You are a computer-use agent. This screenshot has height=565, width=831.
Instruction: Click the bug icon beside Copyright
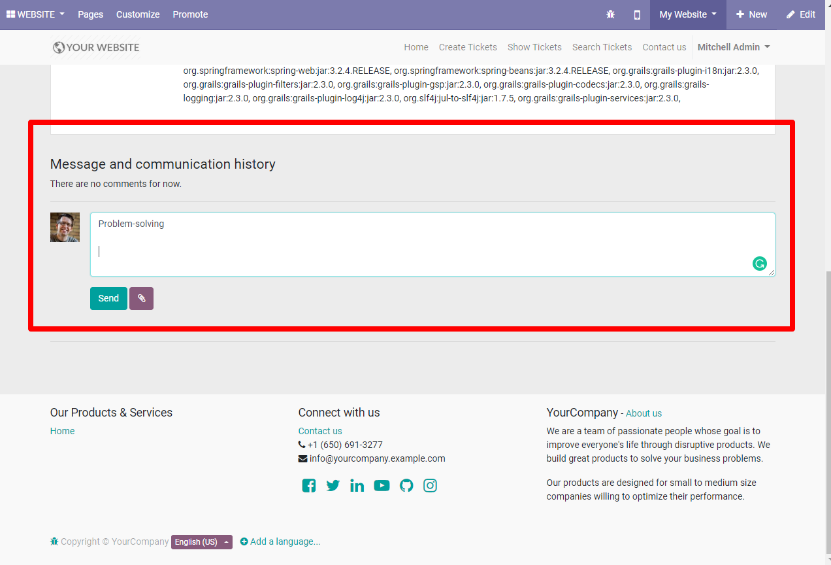[x=54, y=541]
